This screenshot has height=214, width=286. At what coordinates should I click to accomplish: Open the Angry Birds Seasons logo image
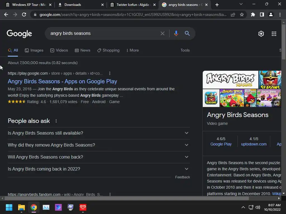[x=230, y=79]
